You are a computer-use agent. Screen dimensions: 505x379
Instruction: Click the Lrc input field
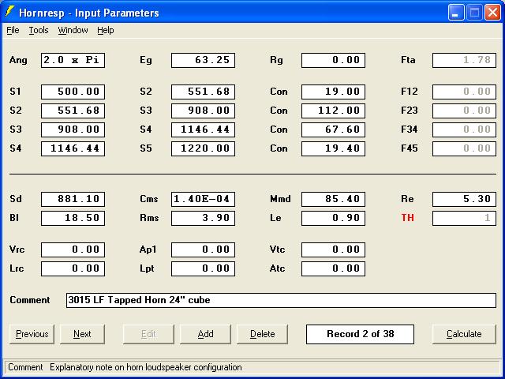coord(73,268)
